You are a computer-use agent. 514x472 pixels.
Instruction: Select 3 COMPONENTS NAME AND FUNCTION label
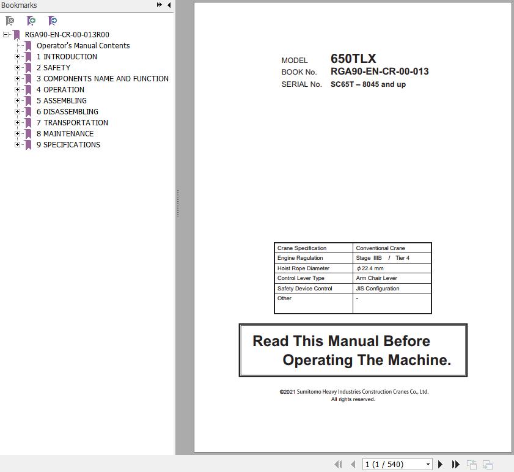tap(103, 79)
